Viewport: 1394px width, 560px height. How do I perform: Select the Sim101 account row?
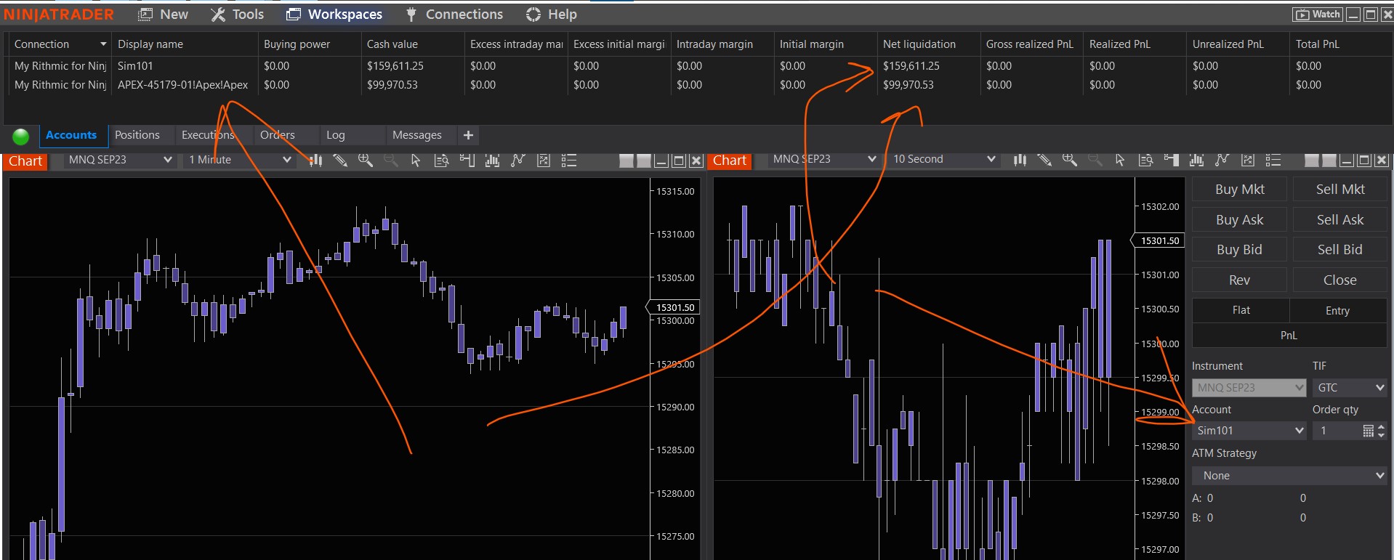point(696,66)
